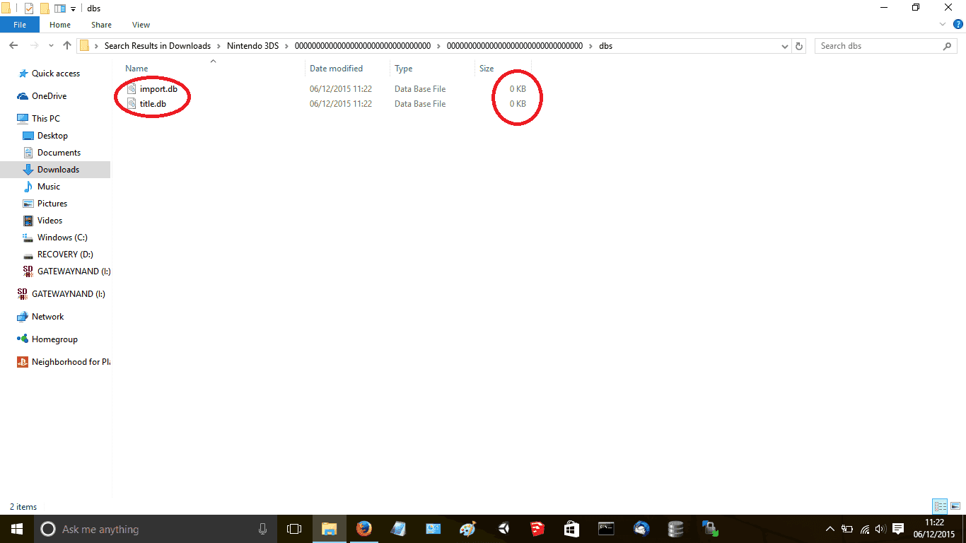Open the Music folder in the sidebar

click(49, 187)
